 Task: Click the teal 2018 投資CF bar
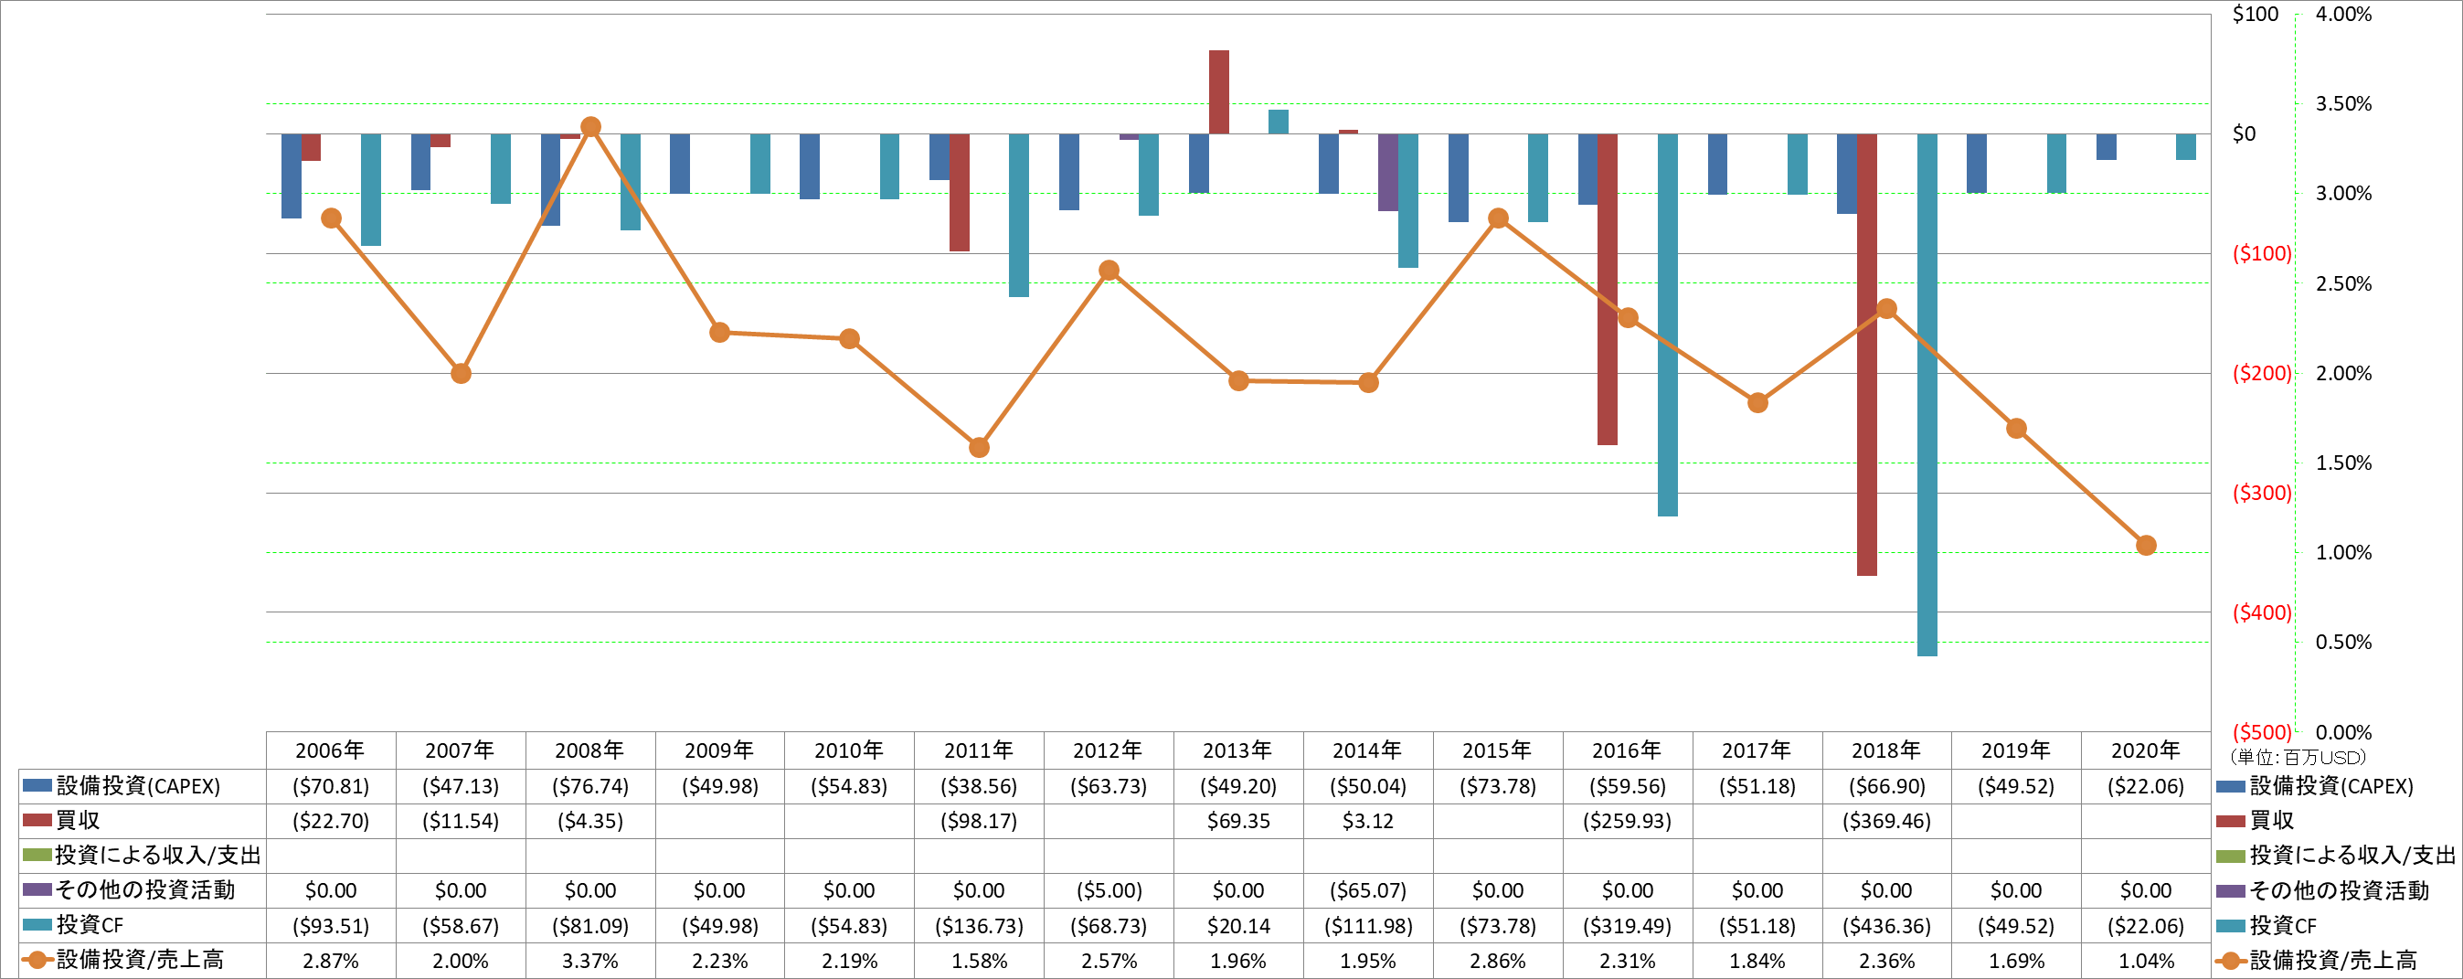(x=1927, y=395)
